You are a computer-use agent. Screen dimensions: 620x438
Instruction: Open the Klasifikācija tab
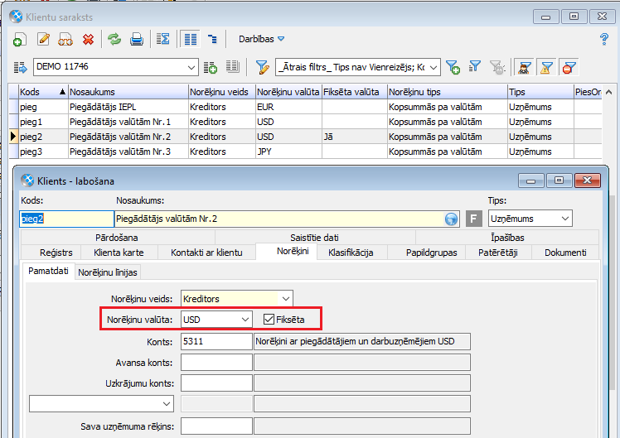[351, 253]
